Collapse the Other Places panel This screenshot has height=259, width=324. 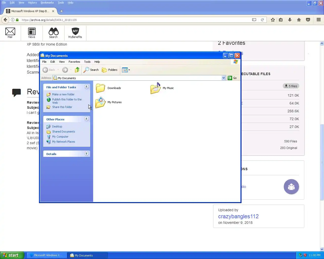86,119
